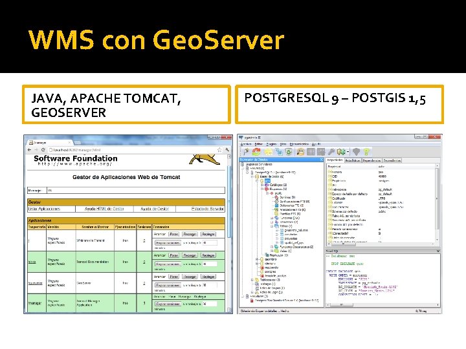The image size is (466, 349).
Task: Click Recargar for Tomcat Documentation row
Action: point(190,255)
